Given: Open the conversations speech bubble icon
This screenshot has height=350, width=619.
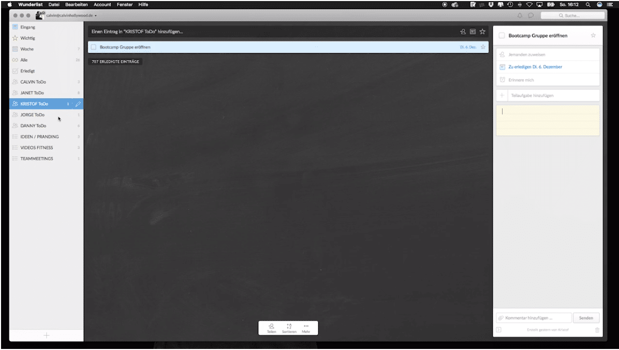Looking at the screenshot, I should (531, 16).
